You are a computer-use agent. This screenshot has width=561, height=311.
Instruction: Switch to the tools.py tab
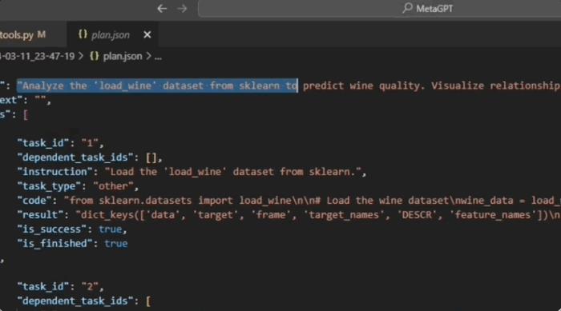click(x=22, y=34)
